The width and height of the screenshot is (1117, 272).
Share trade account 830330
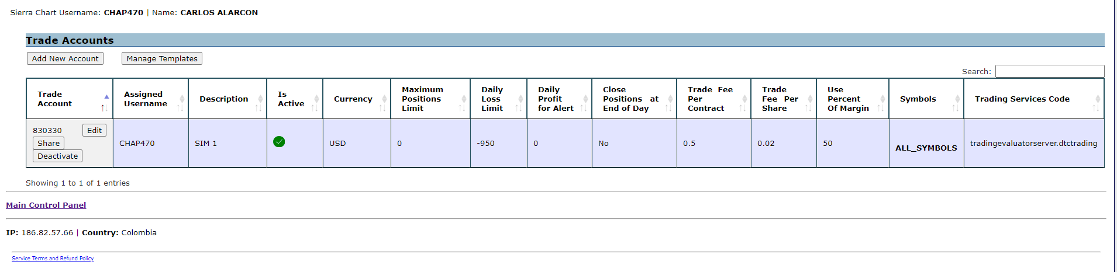(49, 143)
